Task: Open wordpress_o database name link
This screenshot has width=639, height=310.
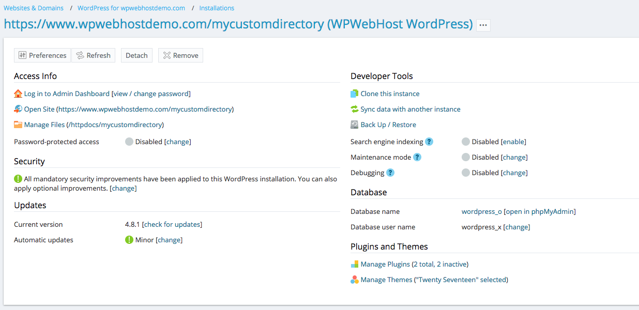Action: 482,211
